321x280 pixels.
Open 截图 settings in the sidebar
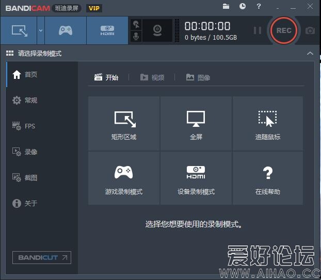pos(42,177)
